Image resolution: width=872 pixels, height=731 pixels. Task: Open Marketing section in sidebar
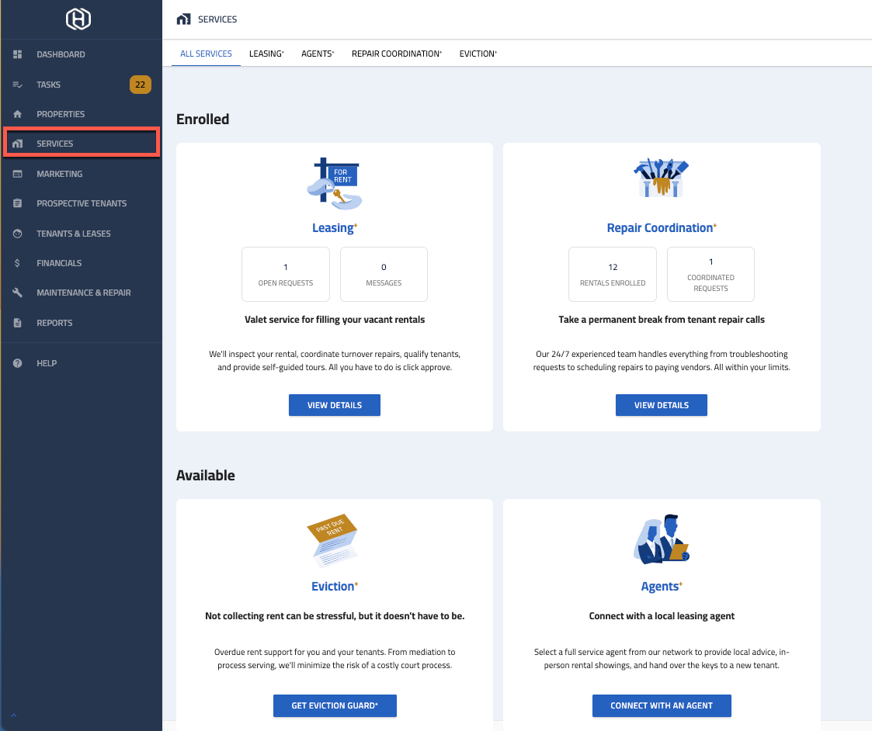point(82,174)
